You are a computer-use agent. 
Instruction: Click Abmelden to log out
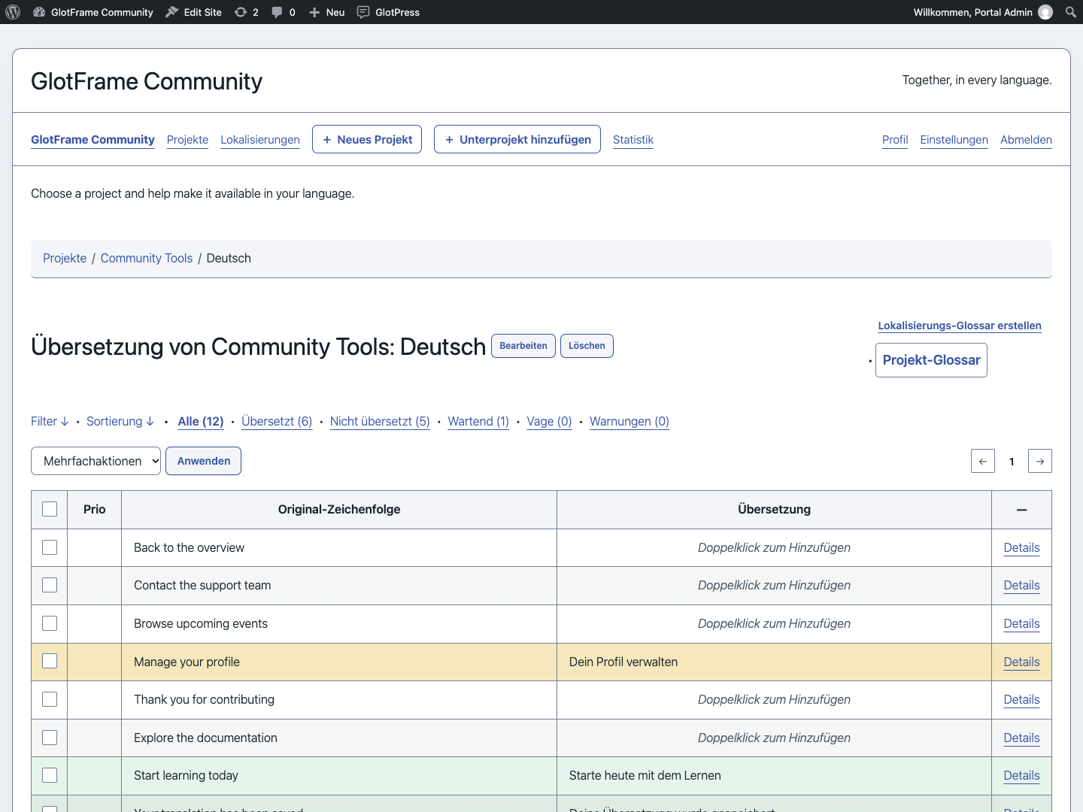[x=1026, y=139]
